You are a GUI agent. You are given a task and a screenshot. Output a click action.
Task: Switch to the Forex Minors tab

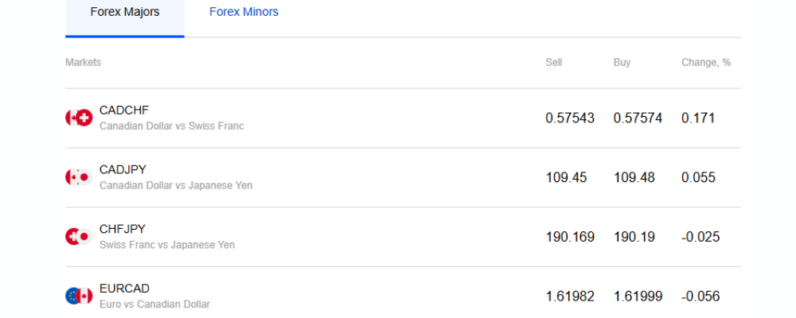244,12
